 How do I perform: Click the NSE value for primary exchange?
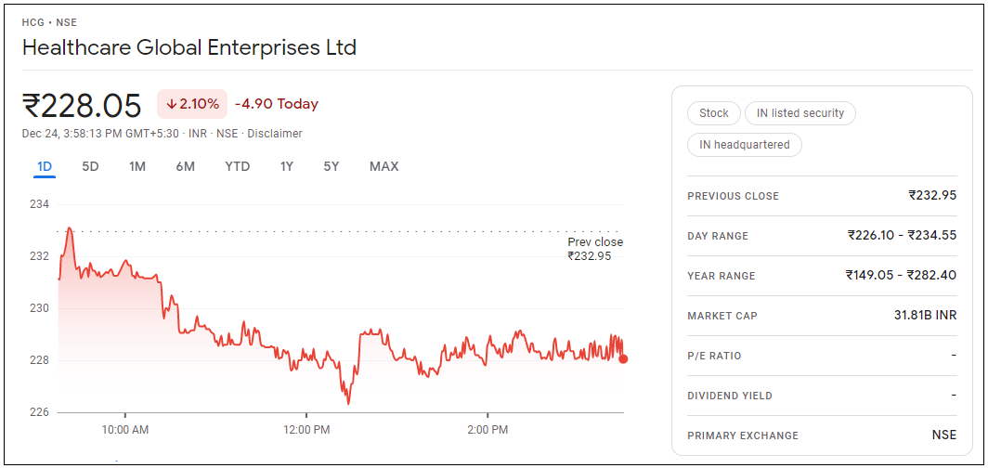click(943, 435)
